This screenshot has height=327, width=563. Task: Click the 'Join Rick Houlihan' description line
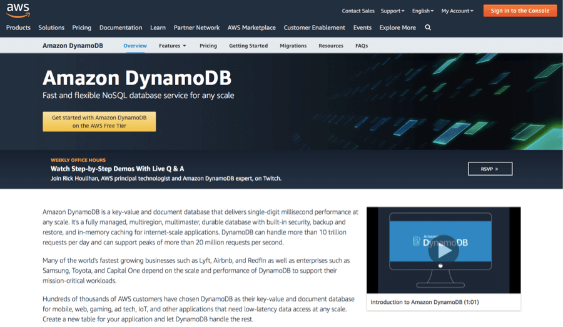(x=166, y=178)
